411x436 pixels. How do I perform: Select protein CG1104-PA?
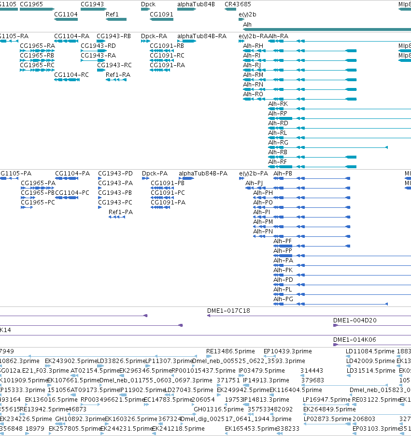[67, 178]
